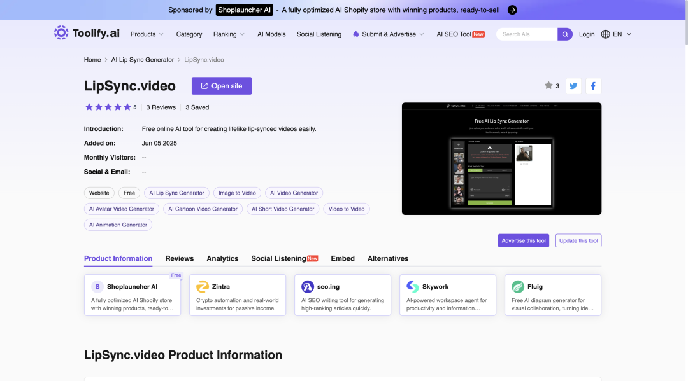
Task: Switch to the Analytics tab
Action: [x=222, y=258]
